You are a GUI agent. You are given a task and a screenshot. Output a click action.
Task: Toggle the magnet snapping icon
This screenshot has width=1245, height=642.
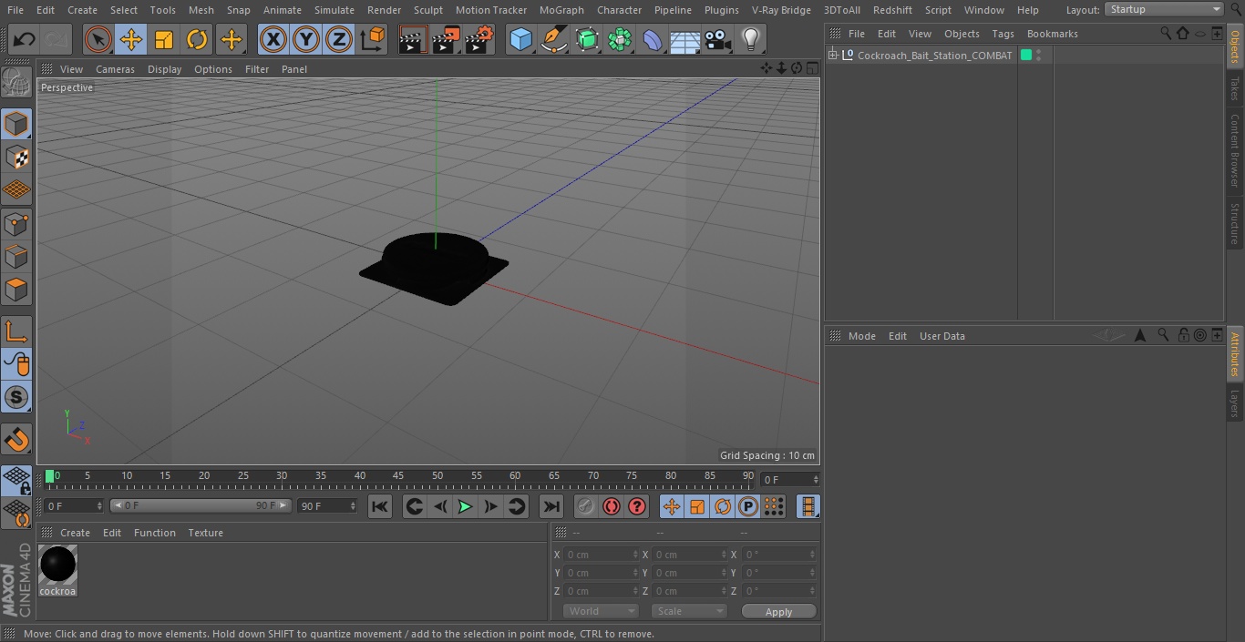pyautogui.click(x=16, y=440)
